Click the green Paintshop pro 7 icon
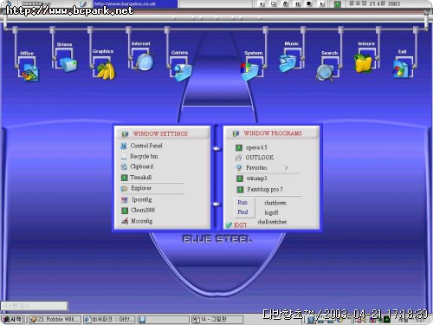The width and height of the screenshot is (433, 325). (x=240, y=190)
